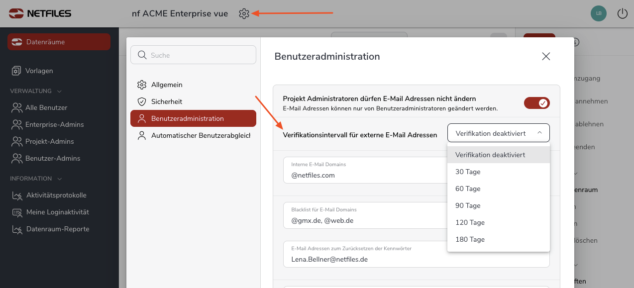Open Automatischer Benutzerabgleich settings
The width and height of the screenshot is (634, 288).
(x=200, y=135)
